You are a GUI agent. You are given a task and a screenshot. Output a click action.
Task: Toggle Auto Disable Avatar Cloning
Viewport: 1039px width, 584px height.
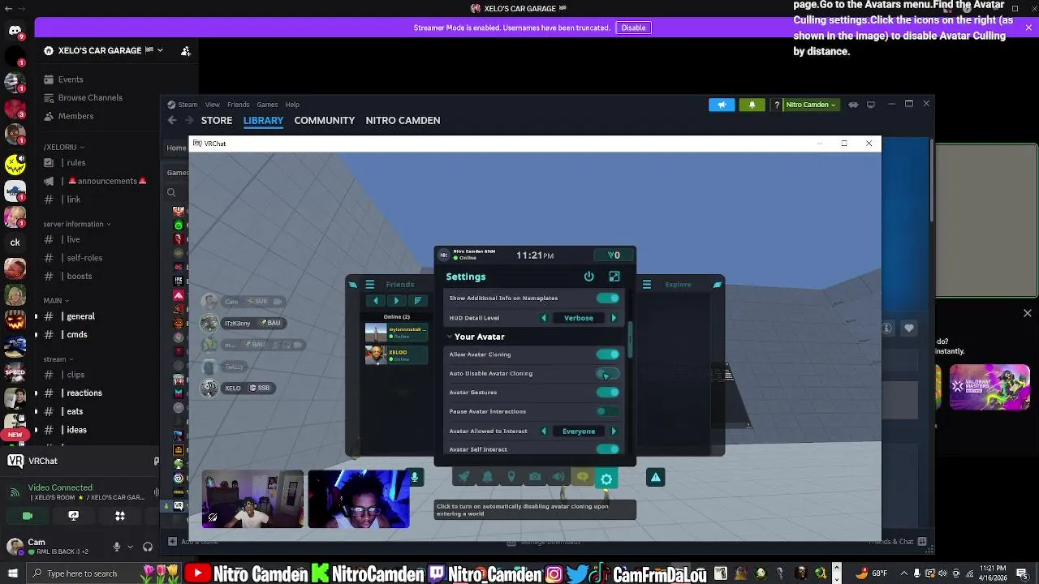tap(607, 373)
